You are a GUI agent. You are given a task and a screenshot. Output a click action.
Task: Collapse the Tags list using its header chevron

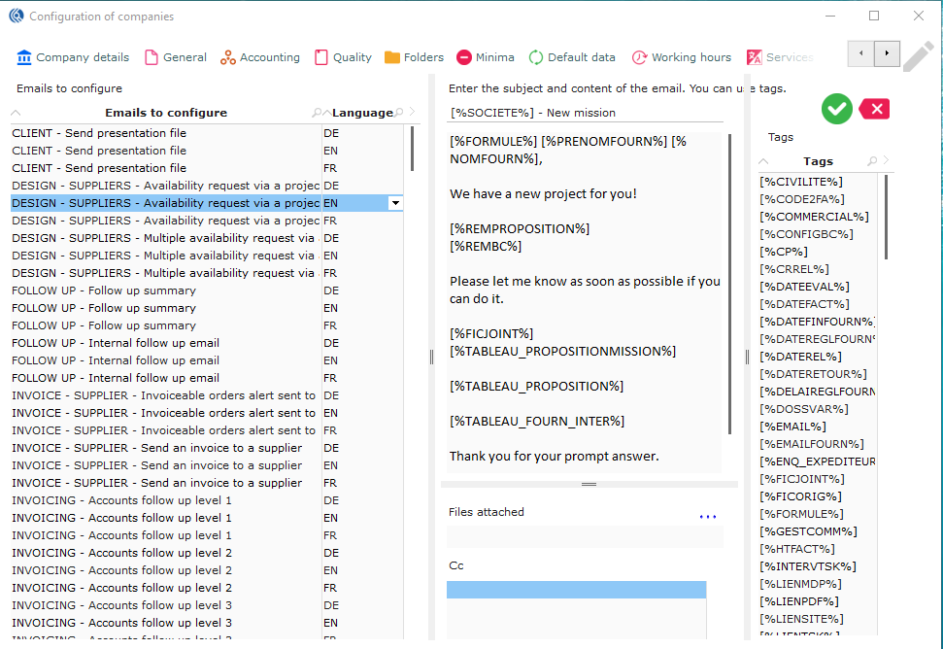(763, 161)
